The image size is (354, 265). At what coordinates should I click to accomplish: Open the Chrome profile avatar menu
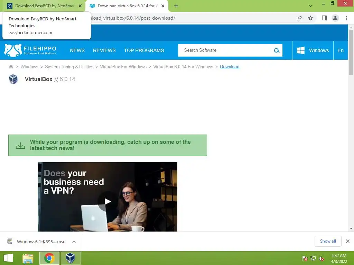[335, 18]
